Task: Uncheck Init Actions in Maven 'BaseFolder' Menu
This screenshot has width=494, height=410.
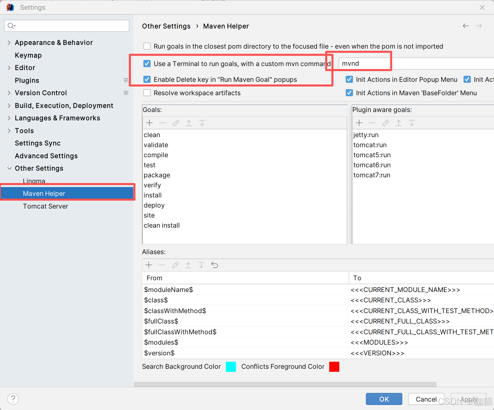Action: click(349, 93)
